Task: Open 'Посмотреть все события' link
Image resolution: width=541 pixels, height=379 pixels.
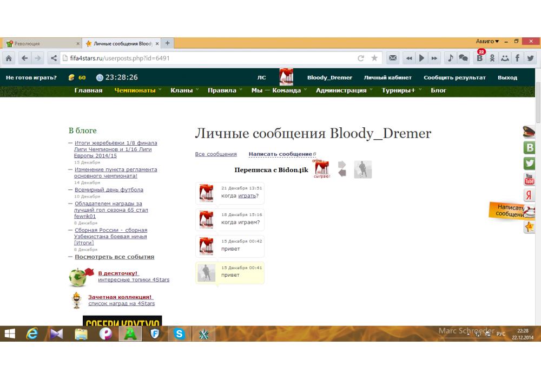Action: (114, 257)
